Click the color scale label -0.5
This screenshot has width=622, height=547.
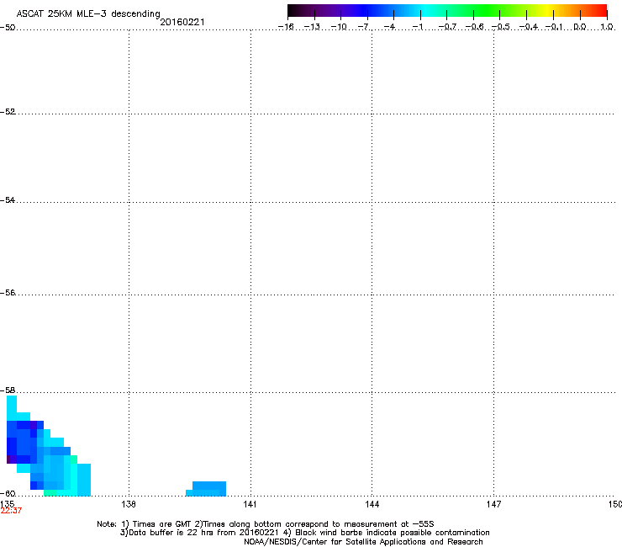(x=501, y=27)
